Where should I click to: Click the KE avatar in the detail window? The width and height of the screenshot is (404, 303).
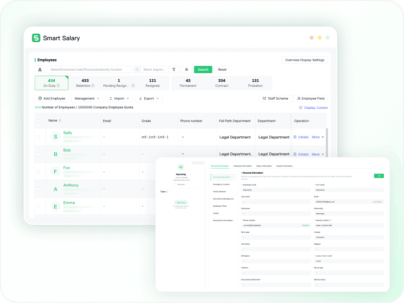pos(181,167)
